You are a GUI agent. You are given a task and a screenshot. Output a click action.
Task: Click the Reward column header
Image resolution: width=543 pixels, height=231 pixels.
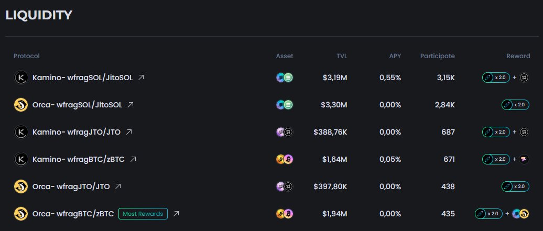(518, 56)
